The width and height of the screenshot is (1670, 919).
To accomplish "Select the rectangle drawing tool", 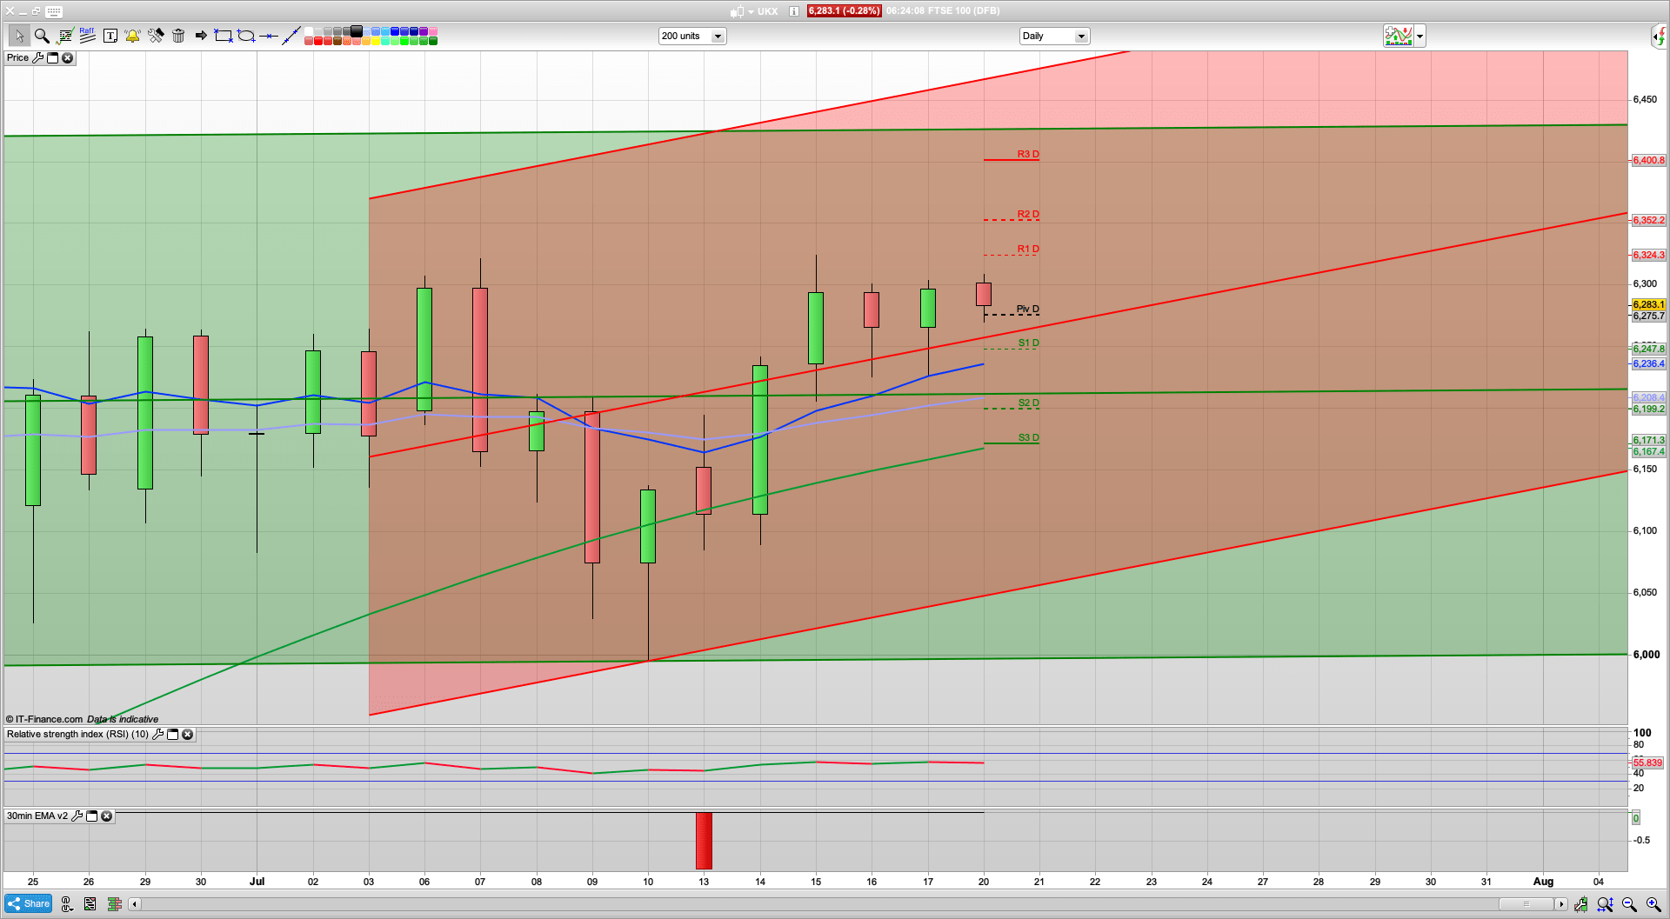I will pyautogui.click(x=224, y=36).
